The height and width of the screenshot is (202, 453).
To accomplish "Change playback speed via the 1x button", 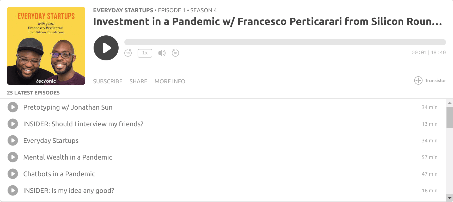I will (145, 53).
